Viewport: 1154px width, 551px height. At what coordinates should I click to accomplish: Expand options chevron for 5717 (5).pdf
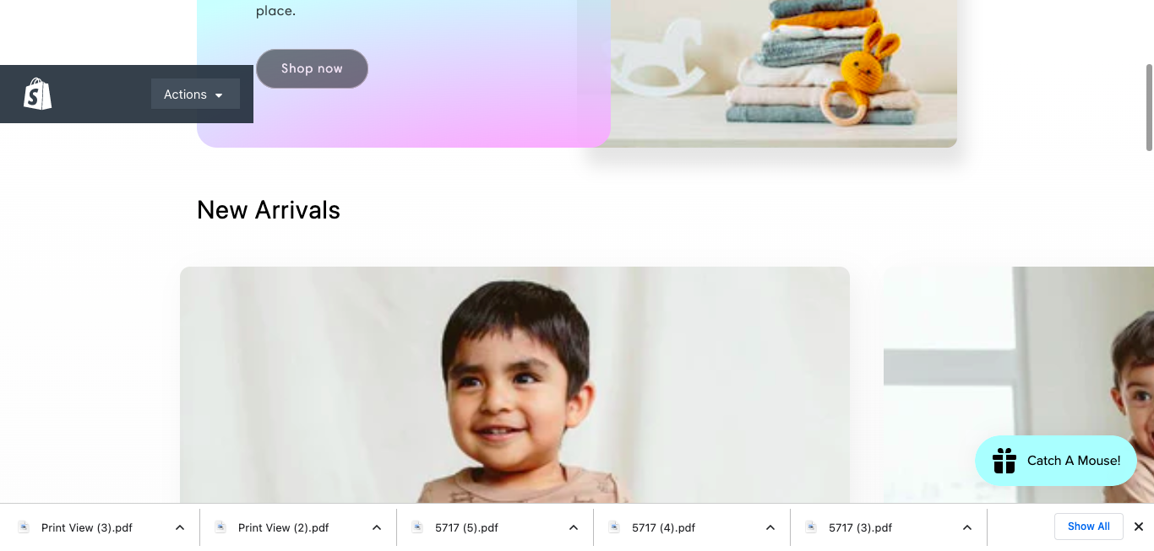[574, 527]
